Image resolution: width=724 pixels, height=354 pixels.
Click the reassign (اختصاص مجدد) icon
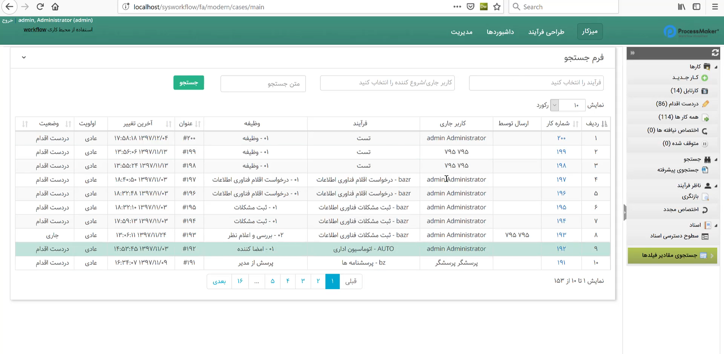705,210
